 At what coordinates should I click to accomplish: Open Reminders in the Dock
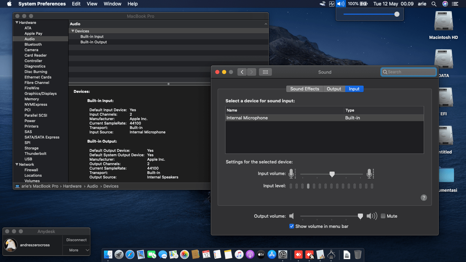click(x=217, y=254)
